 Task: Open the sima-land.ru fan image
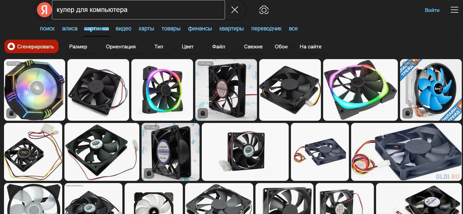click(93, 199)
